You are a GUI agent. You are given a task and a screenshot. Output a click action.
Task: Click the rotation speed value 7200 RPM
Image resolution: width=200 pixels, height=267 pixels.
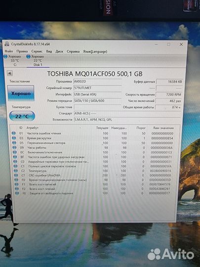tap(169, 94)
